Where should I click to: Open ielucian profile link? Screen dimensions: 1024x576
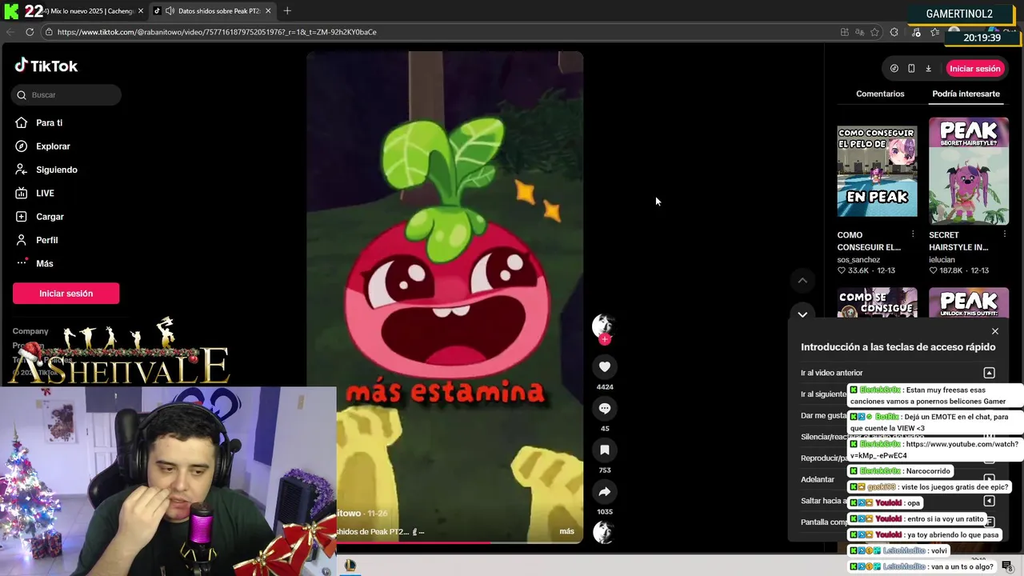coord(942,260)
